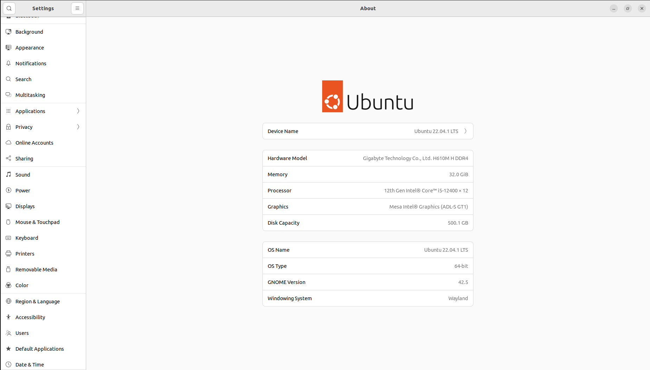Open Device Name row chevron

coord(465,131)
